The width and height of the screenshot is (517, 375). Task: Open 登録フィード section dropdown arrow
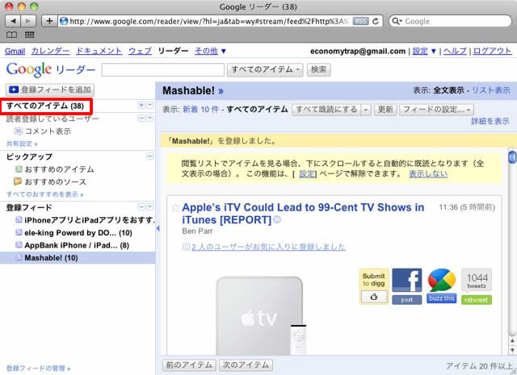[150, 206]
